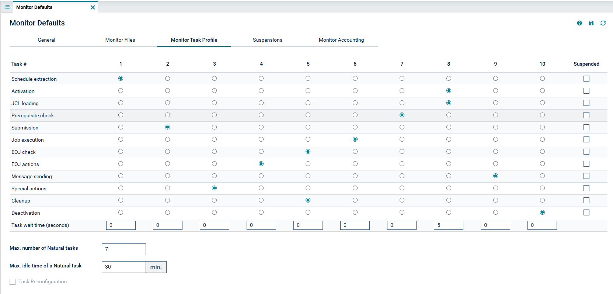Enable the Task Reconfiguration checkbox
The image size is (613, 294).
[x=13, y=282]
